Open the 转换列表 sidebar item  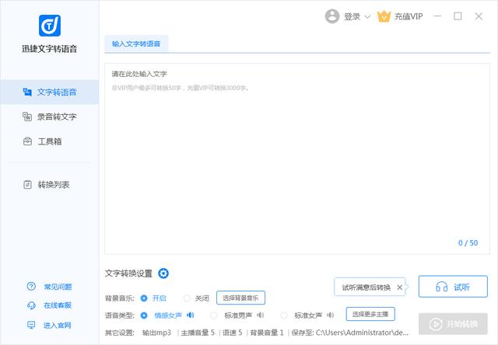[50, 185]
